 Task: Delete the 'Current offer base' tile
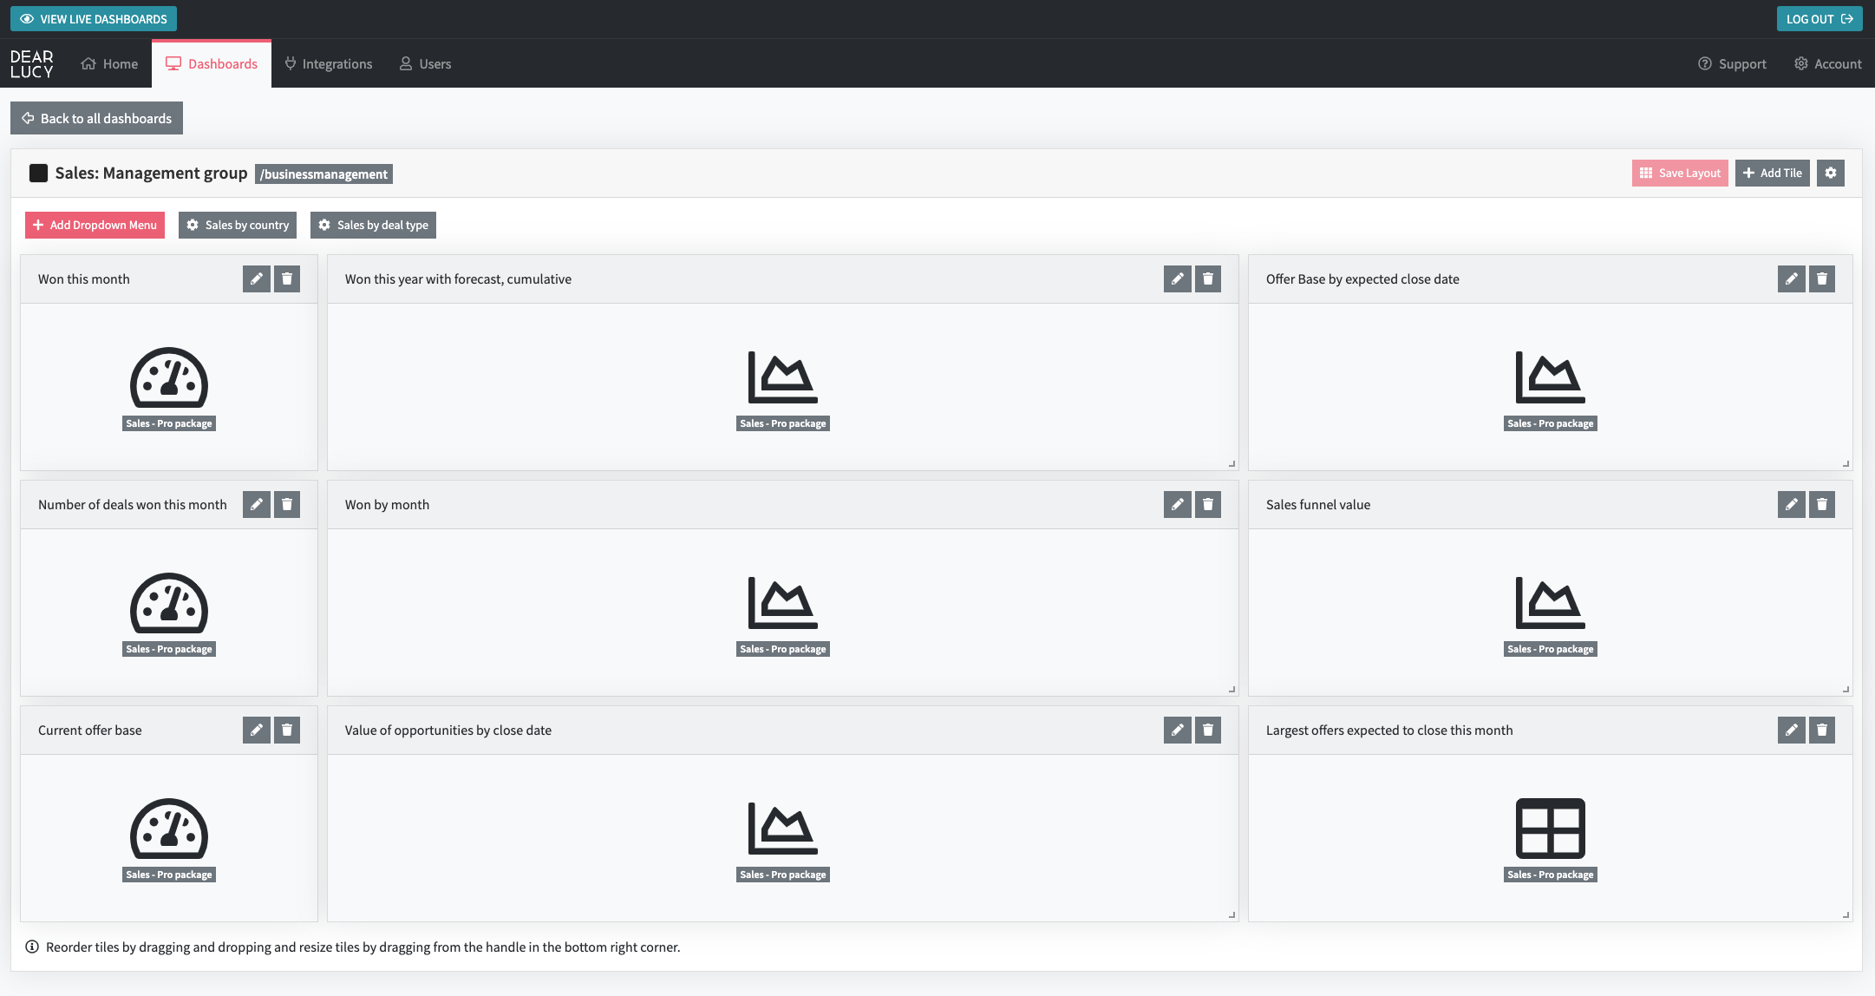pos(287,730)
